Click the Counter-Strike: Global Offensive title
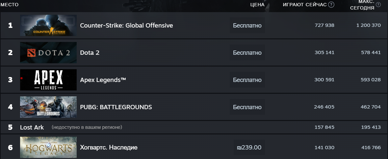Image resolution: width=388 pixels, height=159 pixels. pos(126,25)
